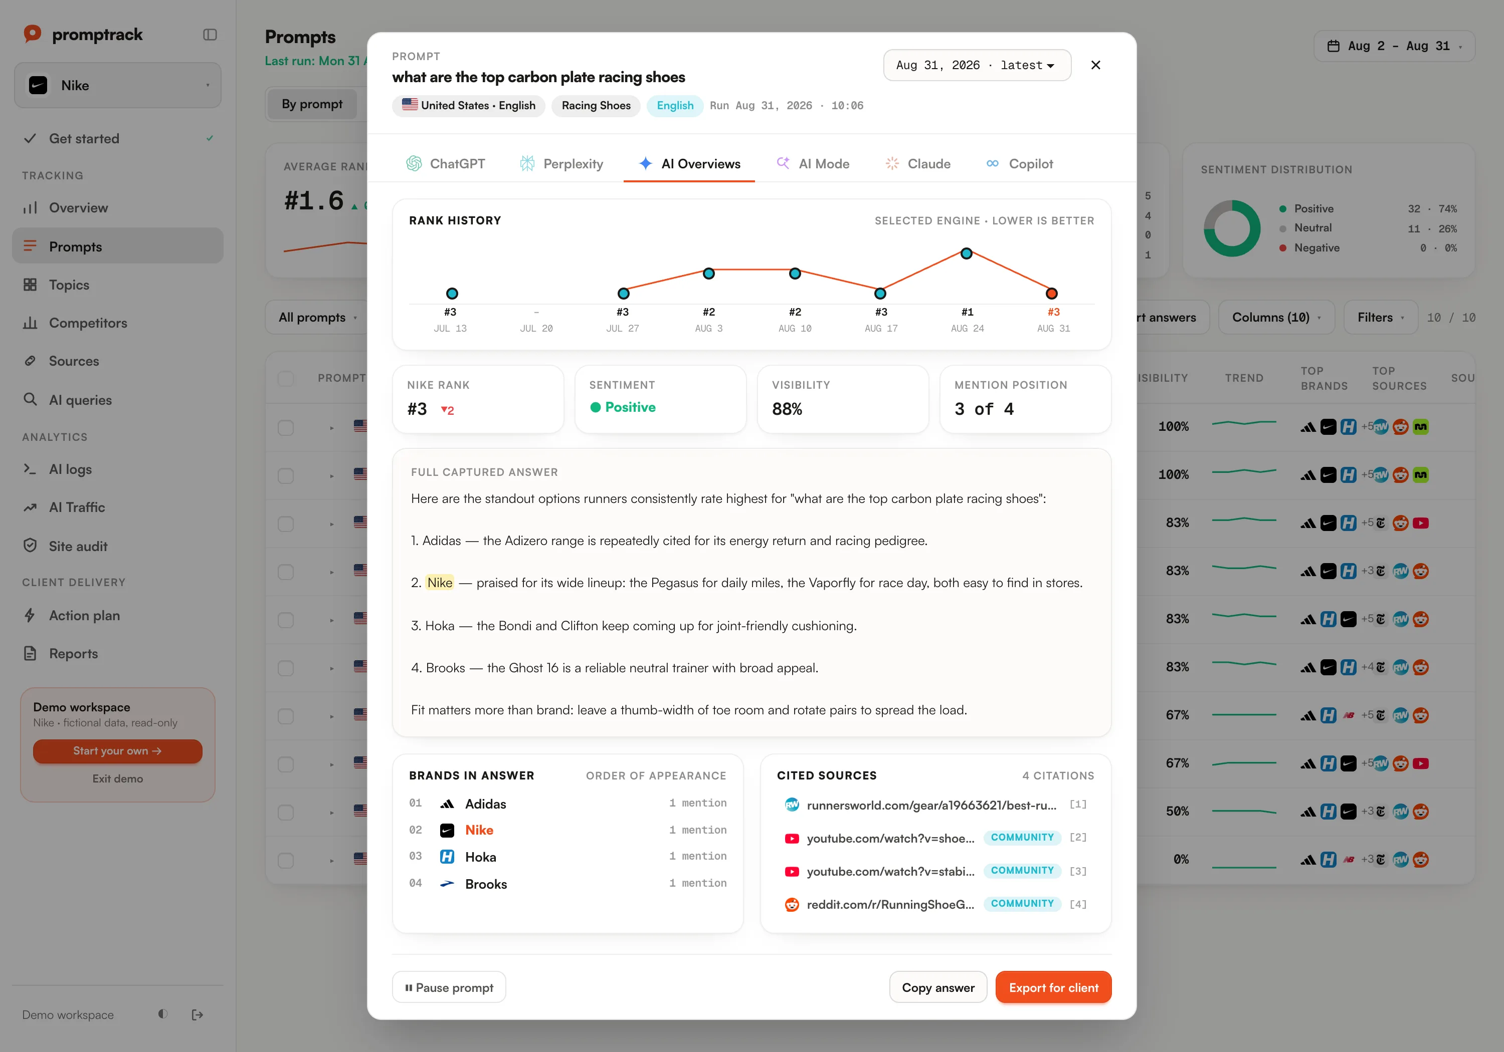Screen dimensions: 1504x1052
Task: Select the AI Overviews tab
Action: click(x=689, y=164)
